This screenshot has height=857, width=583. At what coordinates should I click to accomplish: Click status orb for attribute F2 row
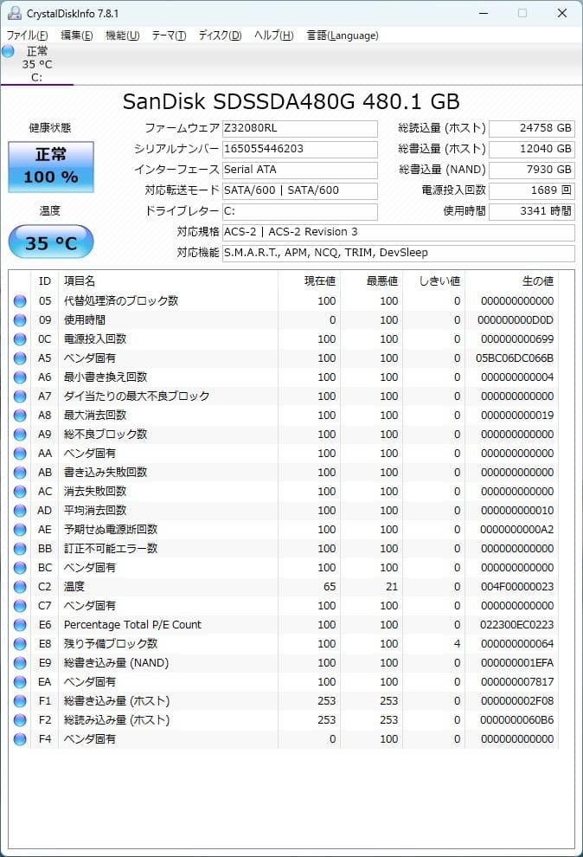tap(20, 720)
